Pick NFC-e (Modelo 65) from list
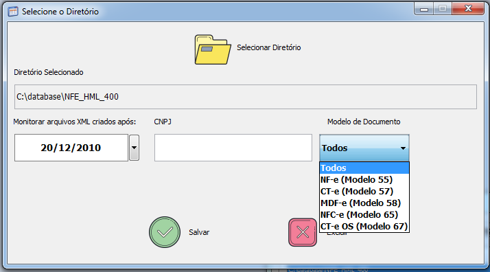490x272 pixels. coord(364,215)
